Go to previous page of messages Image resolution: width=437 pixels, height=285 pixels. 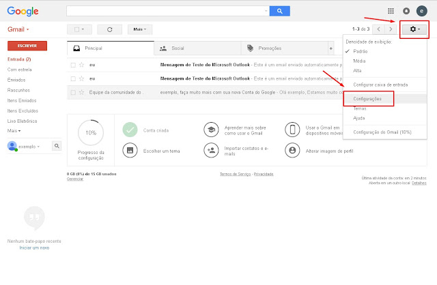(378, 29)
